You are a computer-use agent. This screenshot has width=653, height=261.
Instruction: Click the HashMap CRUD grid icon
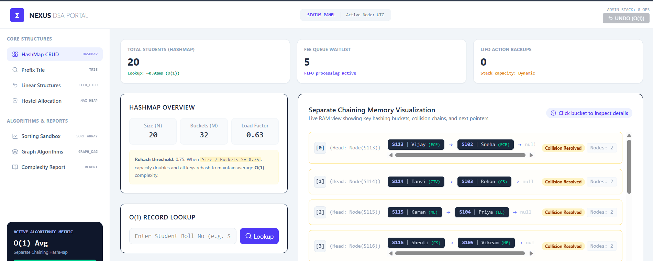point(15,54)
